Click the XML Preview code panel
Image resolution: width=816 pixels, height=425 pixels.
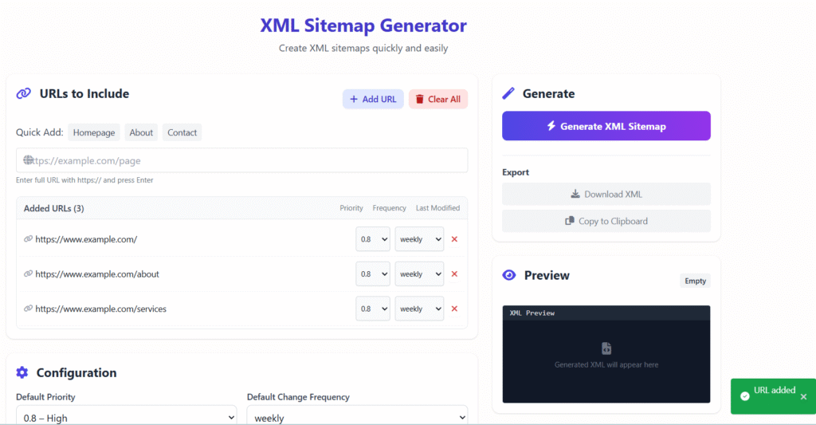tap(606, 354)
